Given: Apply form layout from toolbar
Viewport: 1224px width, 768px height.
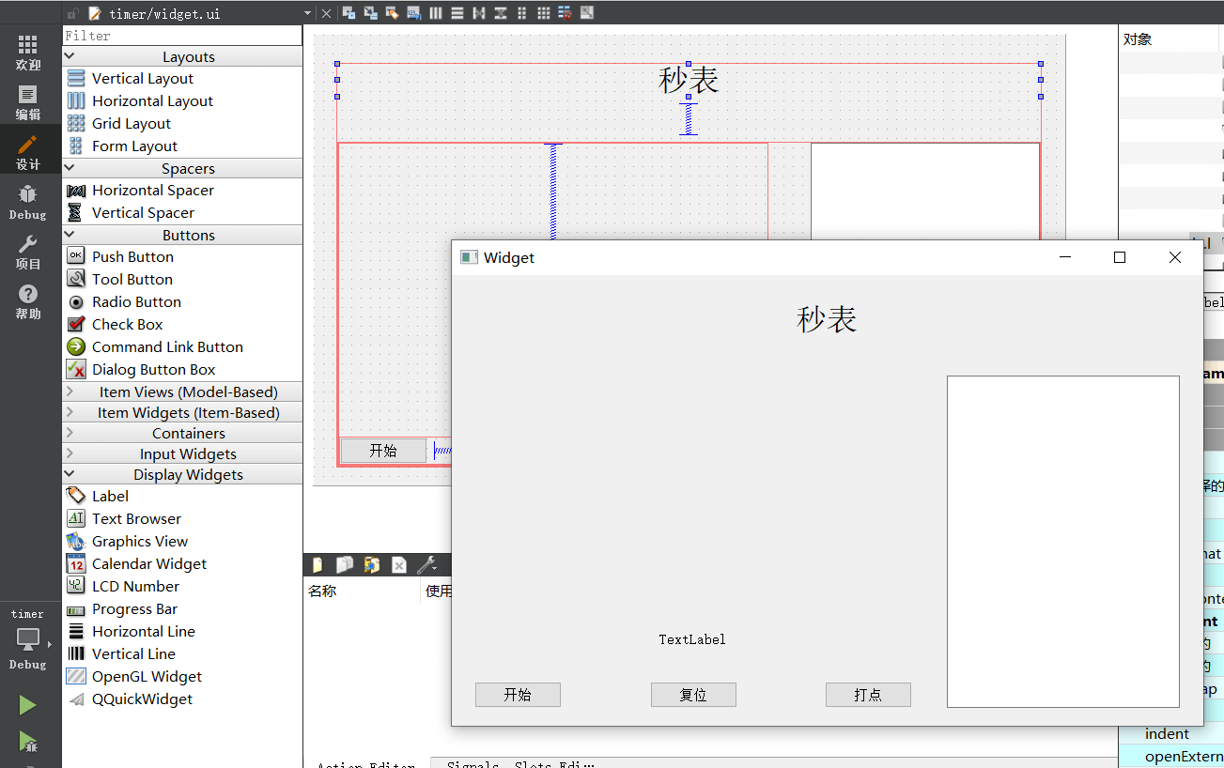Looking at the screenshot, I should pos(522,13).
